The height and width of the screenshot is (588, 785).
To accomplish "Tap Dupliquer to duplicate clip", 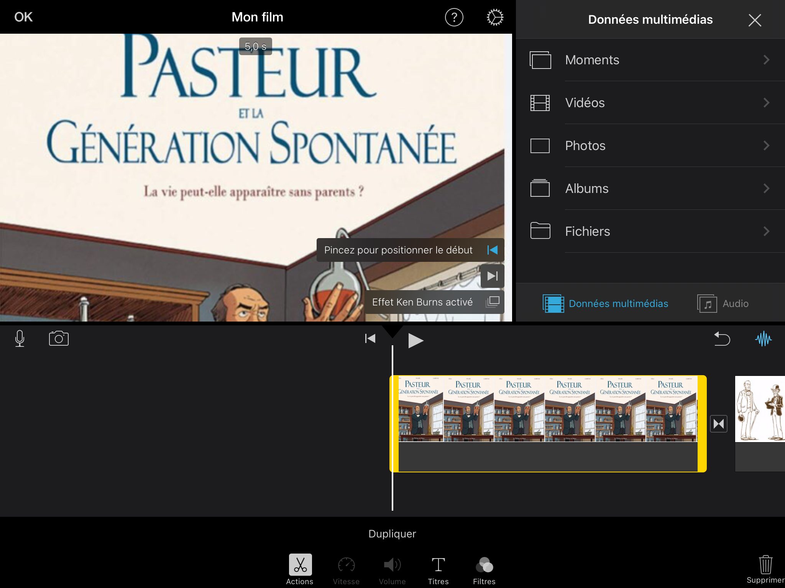I will pyautogui.click(x=392, y=534).
